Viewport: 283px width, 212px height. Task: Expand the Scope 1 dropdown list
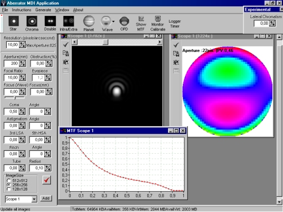34,199
